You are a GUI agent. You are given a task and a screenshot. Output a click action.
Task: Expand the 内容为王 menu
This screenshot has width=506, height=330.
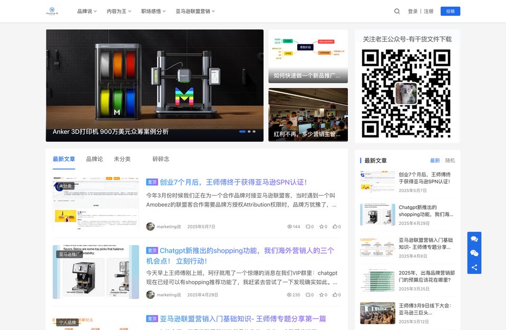pos(119,11)
